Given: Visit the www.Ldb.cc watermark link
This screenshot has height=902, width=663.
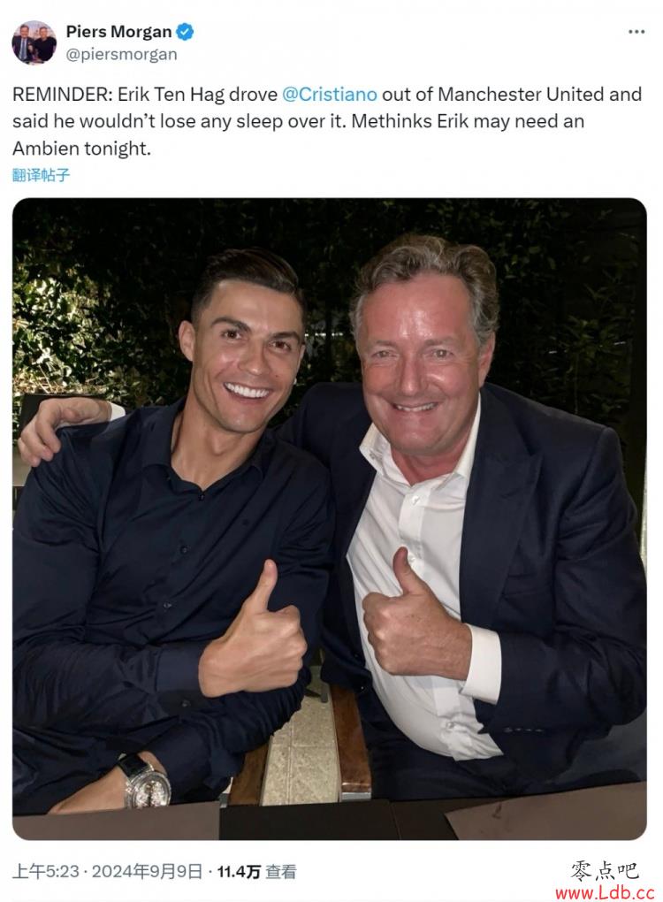Looking at the screenshot, I should (x=605, y=892).
